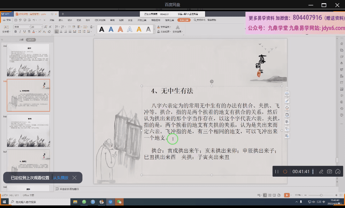Pause the recording in the floating timer bar

tap(277, 172)
